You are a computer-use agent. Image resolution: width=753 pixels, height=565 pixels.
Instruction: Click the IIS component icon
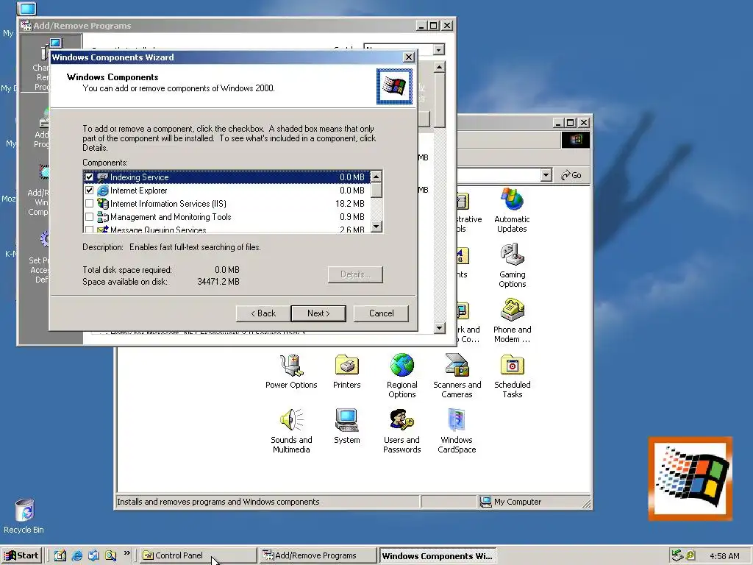point(102,204)
